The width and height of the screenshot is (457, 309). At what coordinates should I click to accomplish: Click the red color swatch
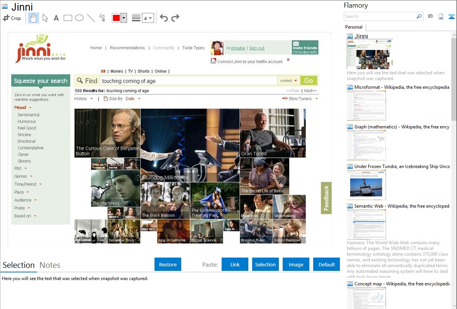point(116,18)
